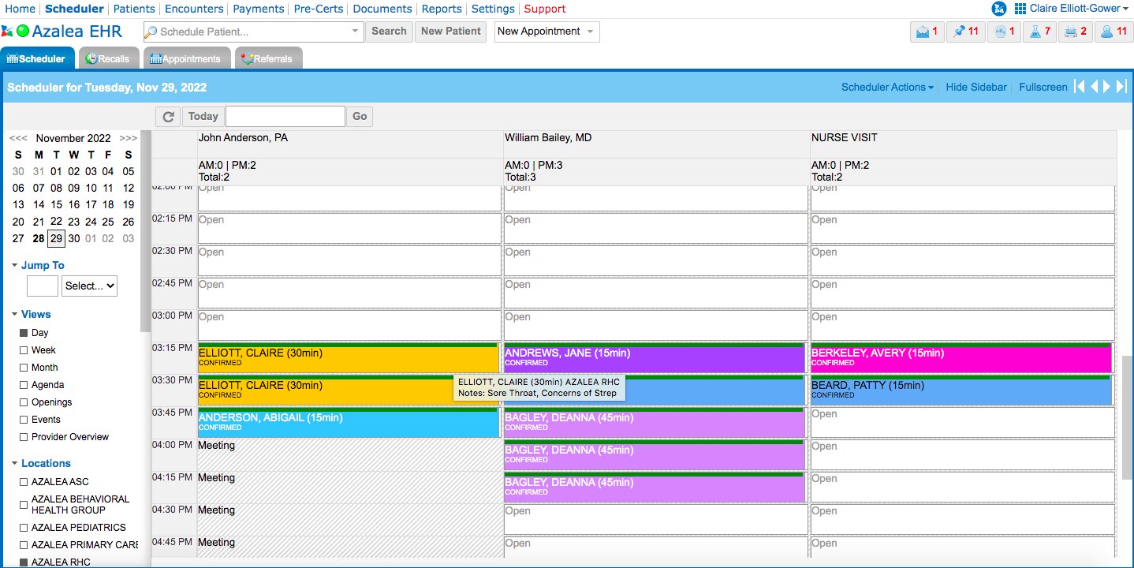Switch to the Recalls tab

click(x=108, y=58)
